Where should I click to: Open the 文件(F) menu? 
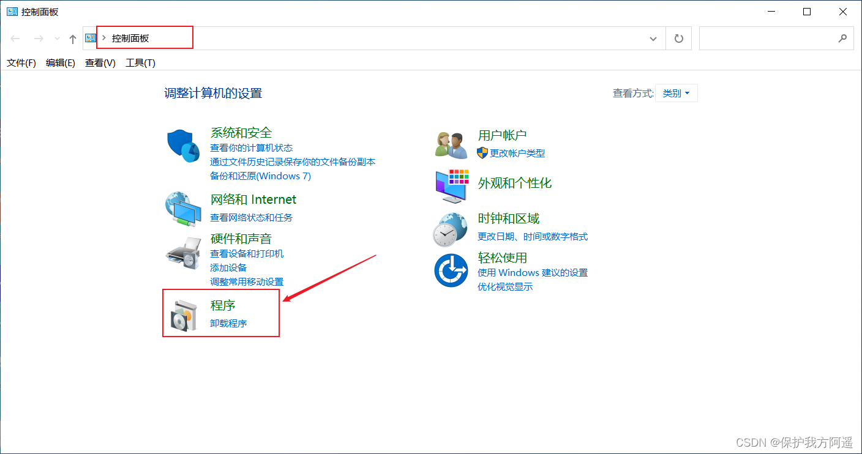click(21, 62)
